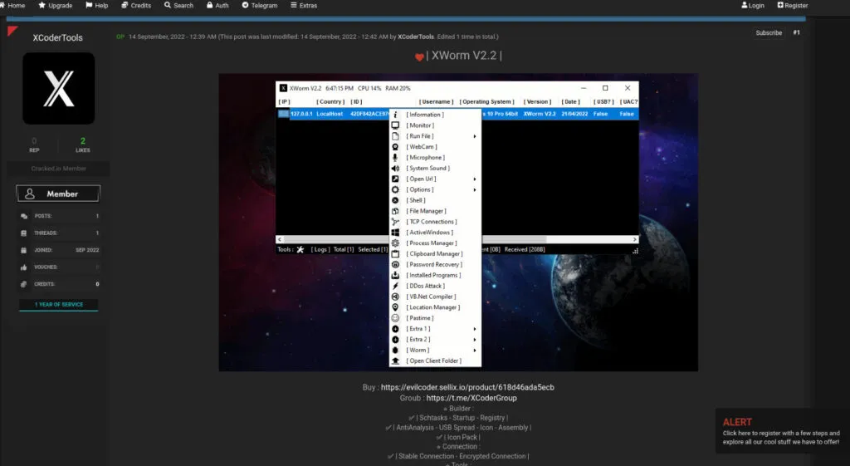Click the Tools icon in XWorm status bar
The width and height of the screenshot is (850, 466).
pyautogui.click(x=300, y=249)
